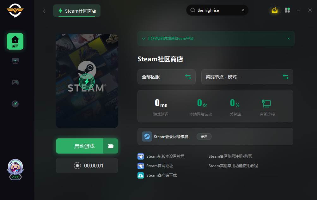Open the speedometer icon in the sidebar
Image resolution: width=317 pixels, height=200 pixels.
15,104
